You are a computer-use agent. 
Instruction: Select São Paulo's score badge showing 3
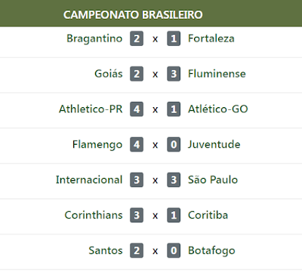[174, 180]
